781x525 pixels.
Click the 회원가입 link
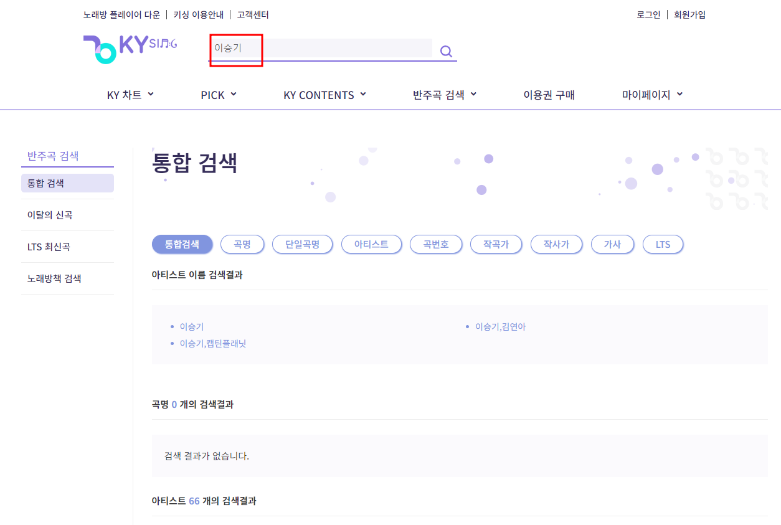pyautogui.click(x=689, y=14)
